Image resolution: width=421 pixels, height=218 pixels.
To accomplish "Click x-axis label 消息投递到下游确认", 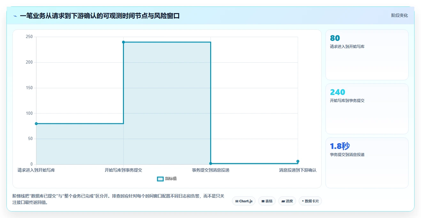I will (x=298, y=170).
